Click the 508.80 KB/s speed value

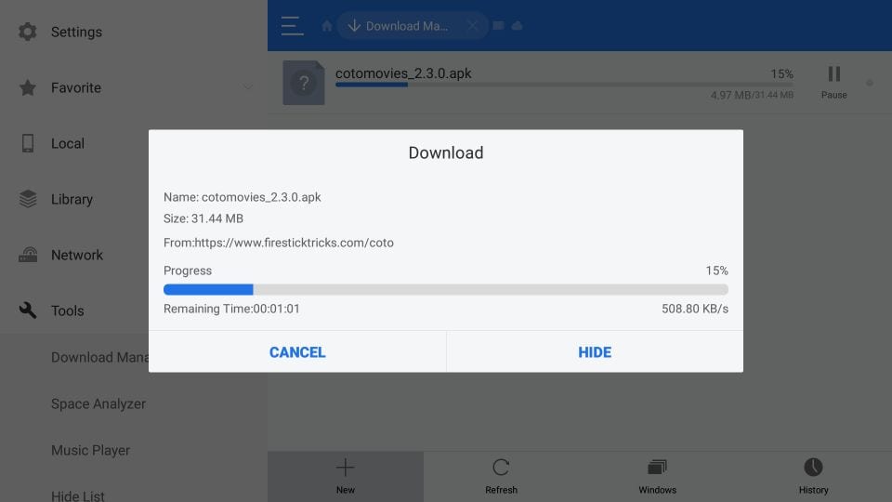pos(695,309)
